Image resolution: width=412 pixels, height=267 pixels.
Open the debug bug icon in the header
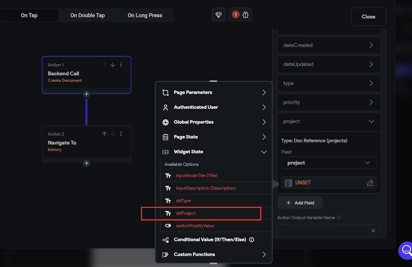(246, 14)
